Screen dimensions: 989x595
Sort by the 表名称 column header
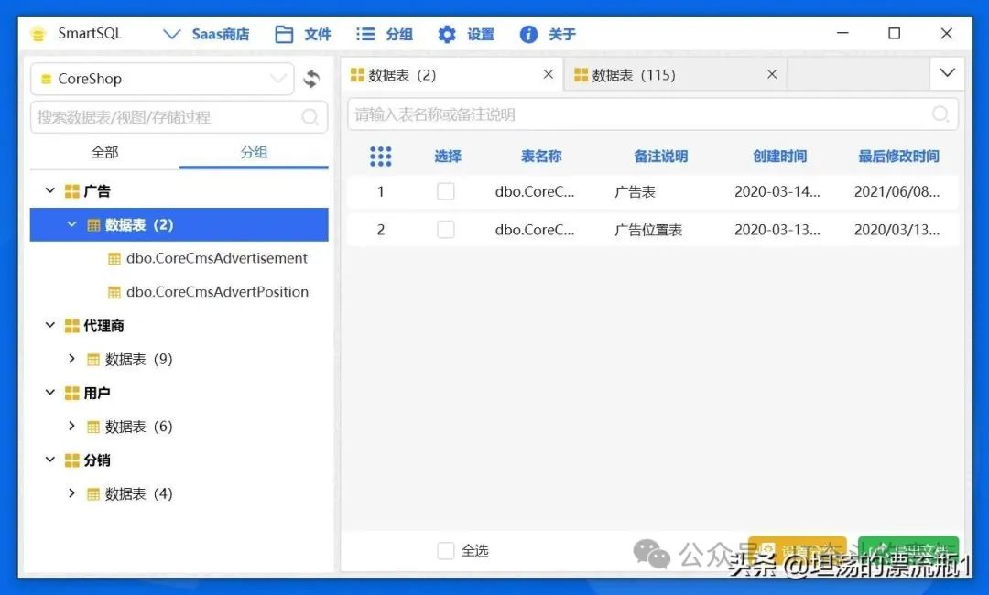[541, 157]
